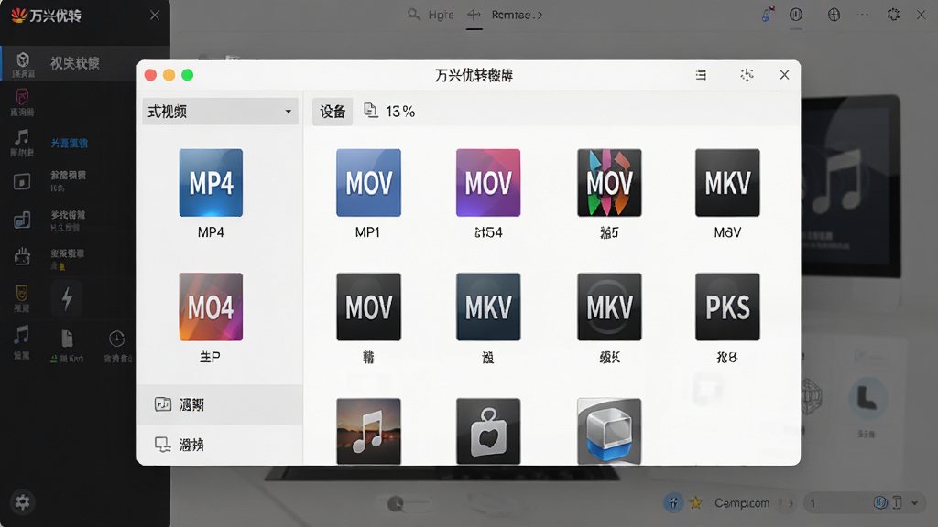This screenshot has height=527, width=938.
Task: Switch to the Remtao tab in top bar
Action: [x=517, y=15]
